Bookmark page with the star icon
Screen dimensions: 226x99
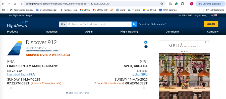[x=161, y=4]
